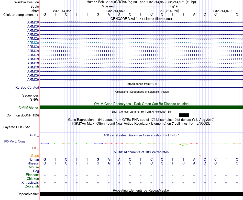The height and width of the screenshot is (200, 243).
Task: Click the Chicken alignment row label
Action: 33,179
